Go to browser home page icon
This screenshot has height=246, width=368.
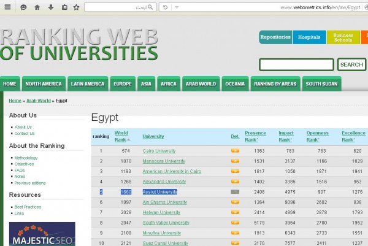click(x=37, y=7)
